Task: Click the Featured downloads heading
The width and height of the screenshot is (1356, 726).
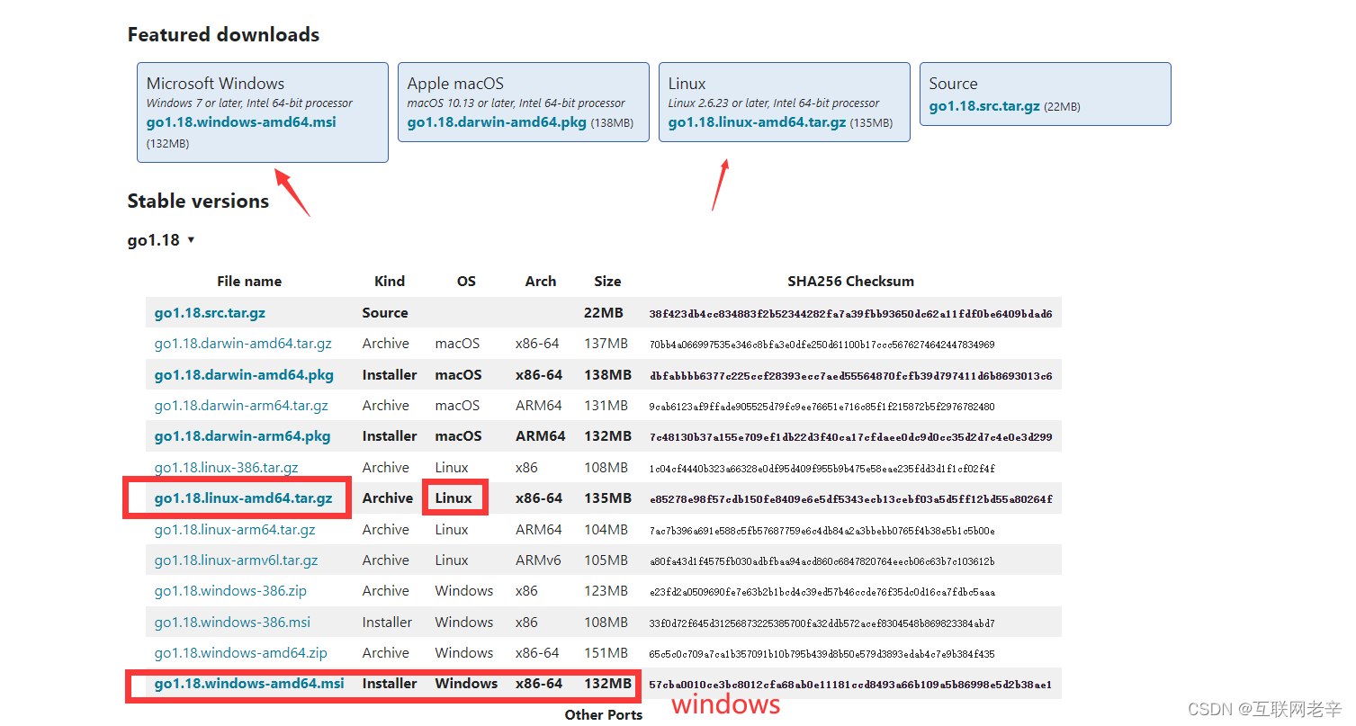Action: coord(223,35)
